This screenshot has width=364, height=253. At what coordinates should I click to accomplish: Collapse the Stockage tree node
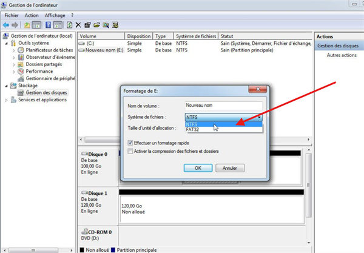click(7, 86)
